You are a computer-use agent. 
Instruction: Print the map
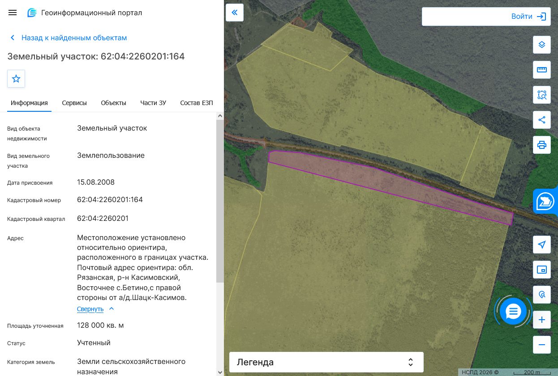(x=542, y=145)
